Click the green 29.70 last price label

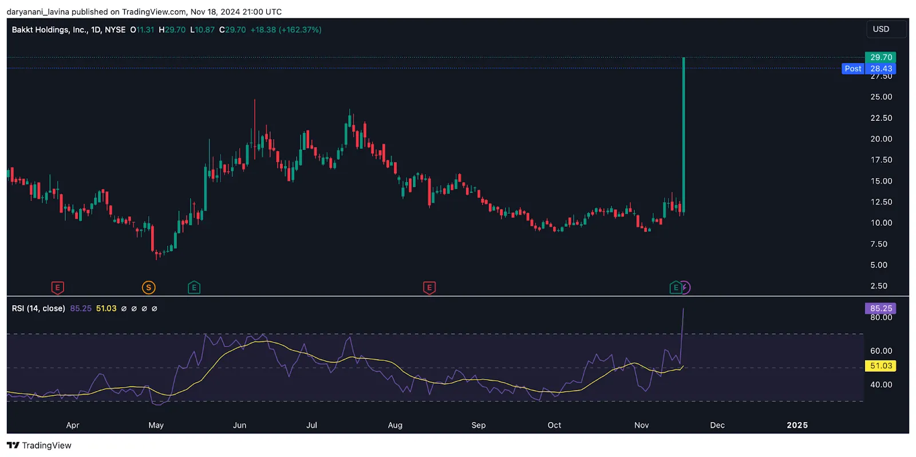point(881,57)
